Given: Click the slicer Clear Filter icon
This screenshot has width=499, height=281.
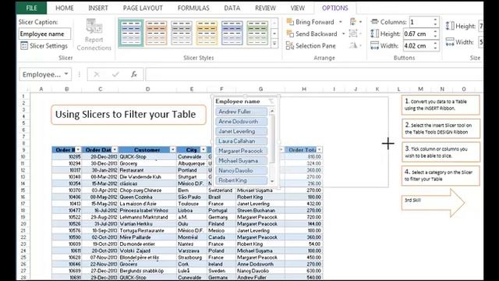Looking at the screenshot, I should click(x=271, y=101).
